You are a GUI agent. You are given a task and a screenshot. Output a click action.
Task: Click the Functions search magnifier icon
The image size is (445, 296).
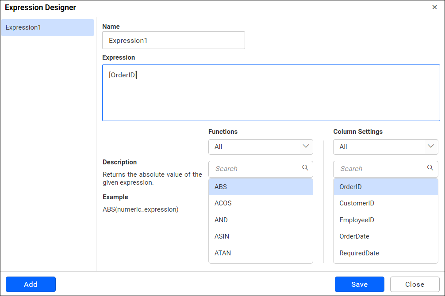(x=305, y=168)
